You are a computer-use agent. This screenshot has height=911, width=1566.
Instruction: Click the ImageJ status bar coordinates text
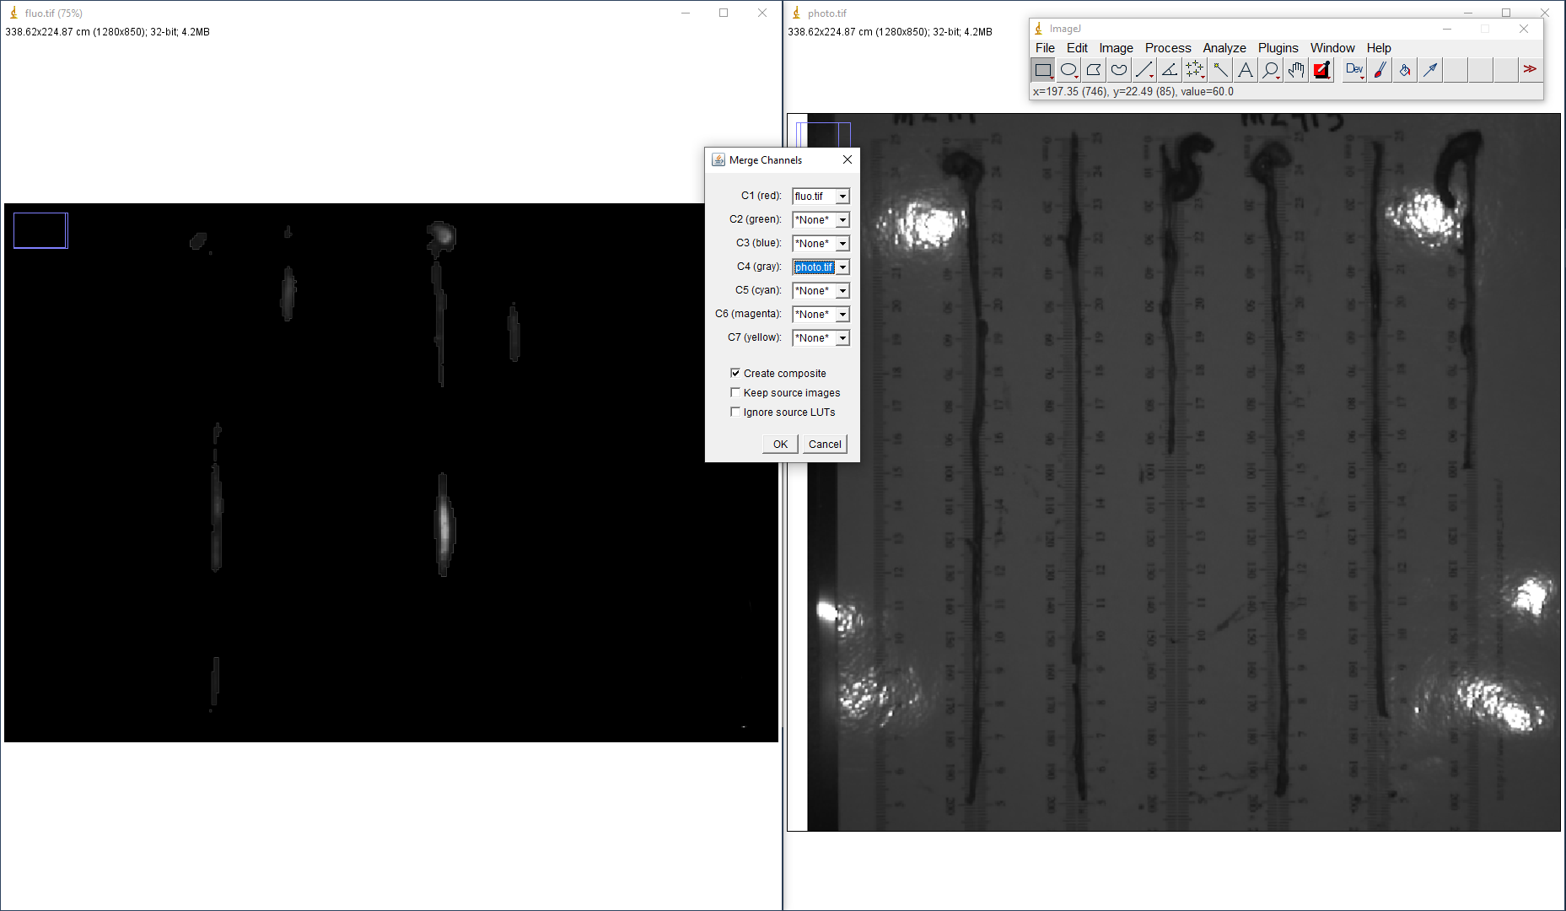(x=1133, y=91)
